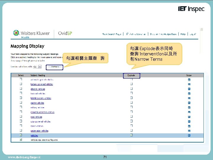Viewport: 213px width, 160px height.
Task: Open the Help link
Action: [x=183, y=34]
